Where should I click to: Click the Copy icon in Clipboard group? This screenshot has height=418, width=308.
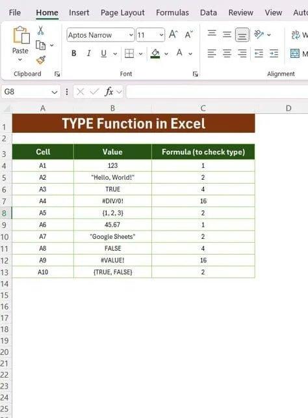point(40,46)
